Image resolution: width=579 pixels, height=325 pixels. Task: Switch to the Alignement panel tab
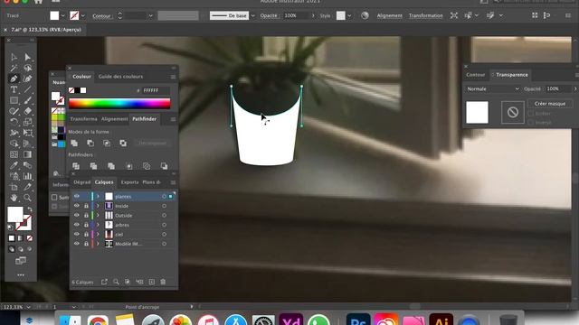click(115, 119)
